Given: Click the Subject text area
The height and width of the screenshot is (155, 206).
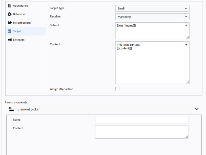Looking at the screenshot, I should point(152,31).
